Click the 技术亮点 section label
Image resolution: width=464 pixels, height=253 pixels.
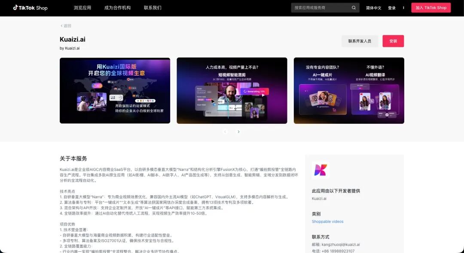[x=67, y=192]
